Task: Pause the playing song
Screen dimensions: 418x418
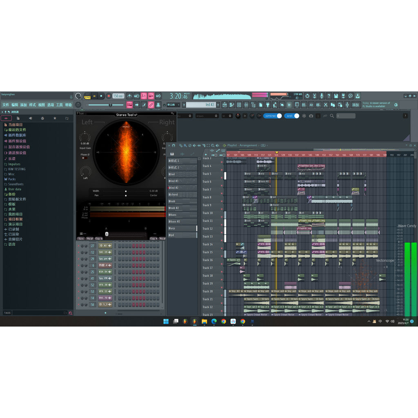Action: coord(94,96)
